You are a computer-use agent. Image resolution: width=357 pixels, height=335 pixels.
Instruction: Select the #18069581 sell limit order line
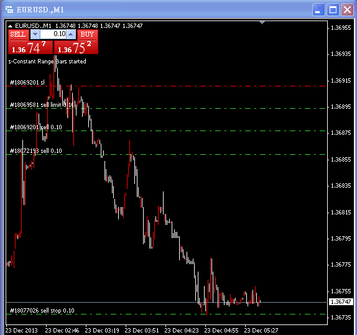click(x=165, y=109)
